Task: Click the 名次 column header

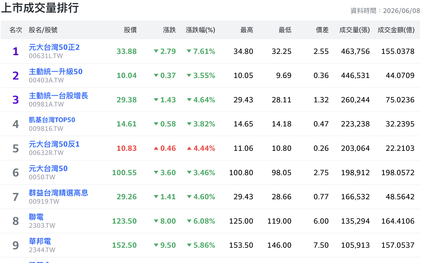Action: (x=16, y=30)
